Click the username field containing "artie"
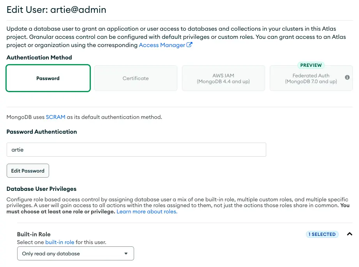This screenshot has width=359, height=267. [136, 150]
